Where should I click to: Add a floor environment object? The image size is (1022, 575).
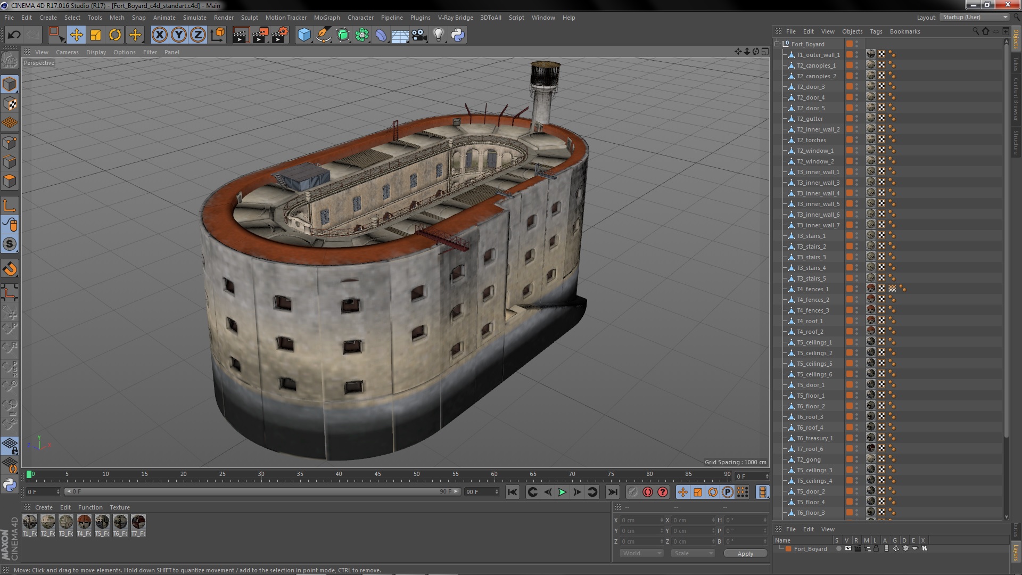click(400, 35)
